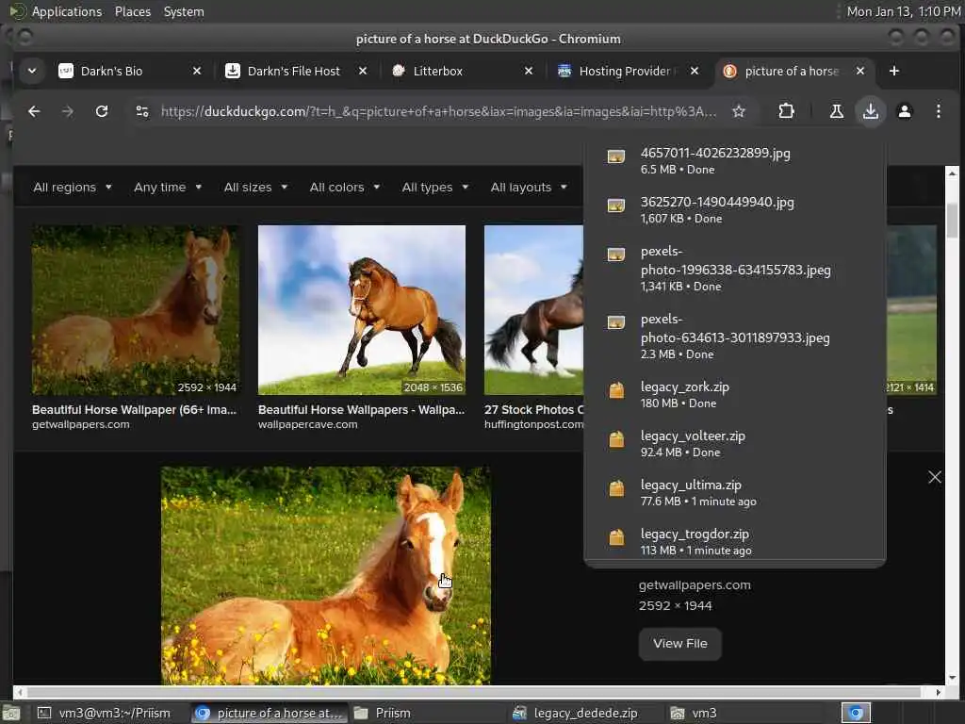Bookmark this page with the star
The height and width of the screenshot is (724, 965).
point(739,111)
